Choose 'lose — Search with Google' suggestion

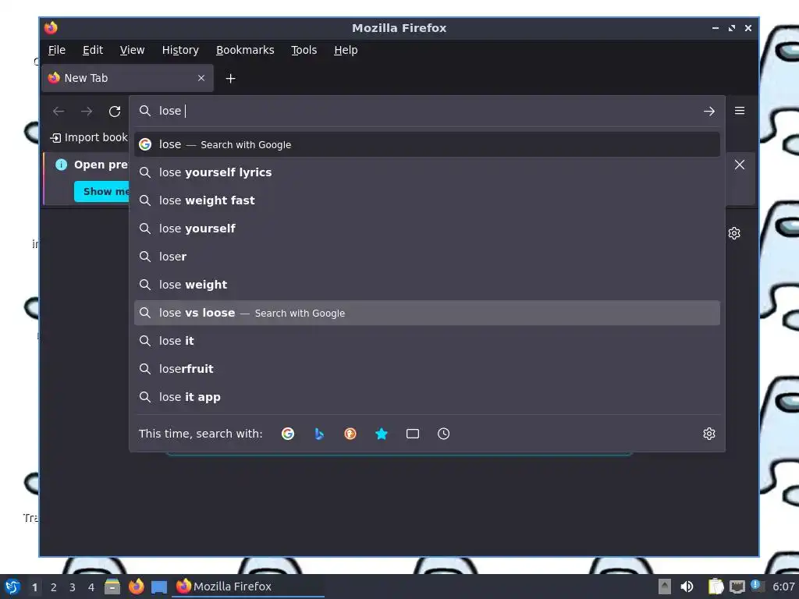[x=427, y=144]
